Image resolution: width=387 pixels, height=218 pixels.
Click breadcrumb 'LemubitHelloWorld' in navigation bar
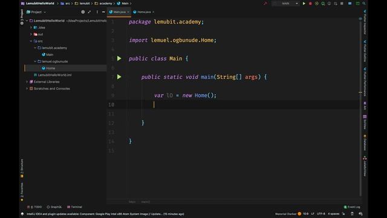pyautogui.click(x=37, y=4)
